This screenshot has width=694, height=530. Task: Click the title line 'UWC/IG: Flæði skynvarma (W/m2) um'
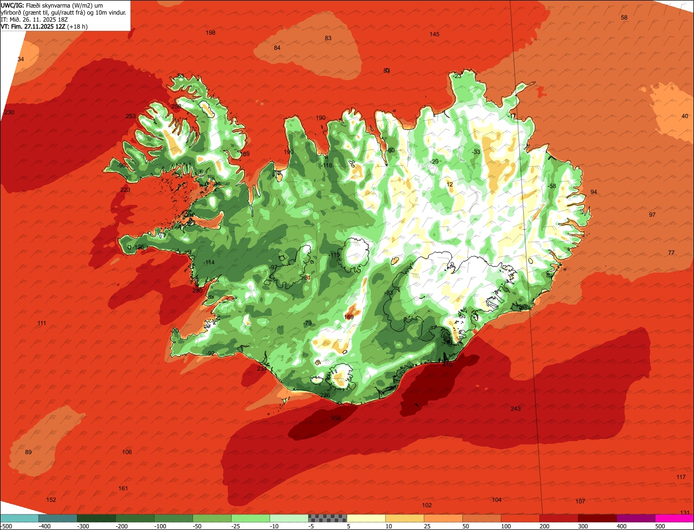52,5
